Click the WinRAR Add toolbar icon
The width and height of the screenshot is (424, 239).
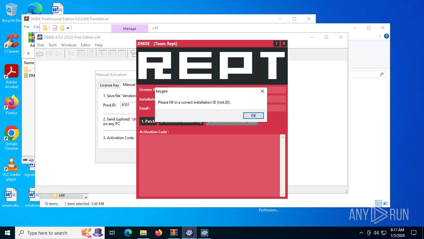(31, 40)
